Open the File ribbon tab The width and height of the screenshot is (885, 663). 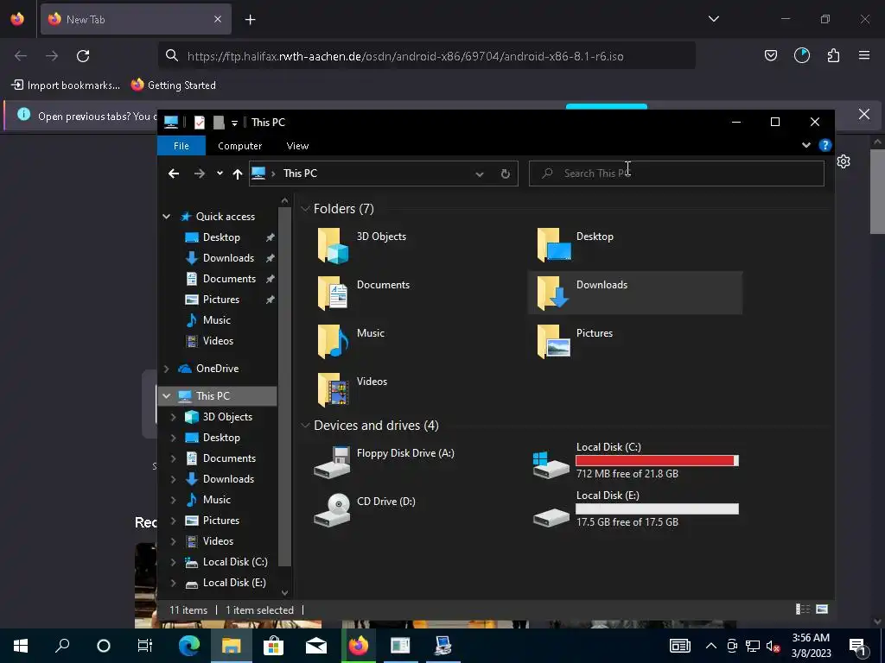tap(181, 146)
